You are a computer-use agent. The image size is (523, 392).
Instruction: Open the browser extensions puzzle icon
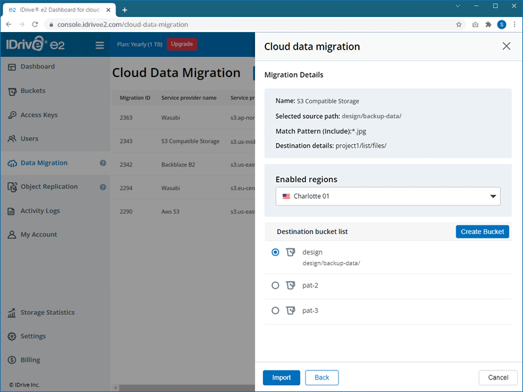488,25
